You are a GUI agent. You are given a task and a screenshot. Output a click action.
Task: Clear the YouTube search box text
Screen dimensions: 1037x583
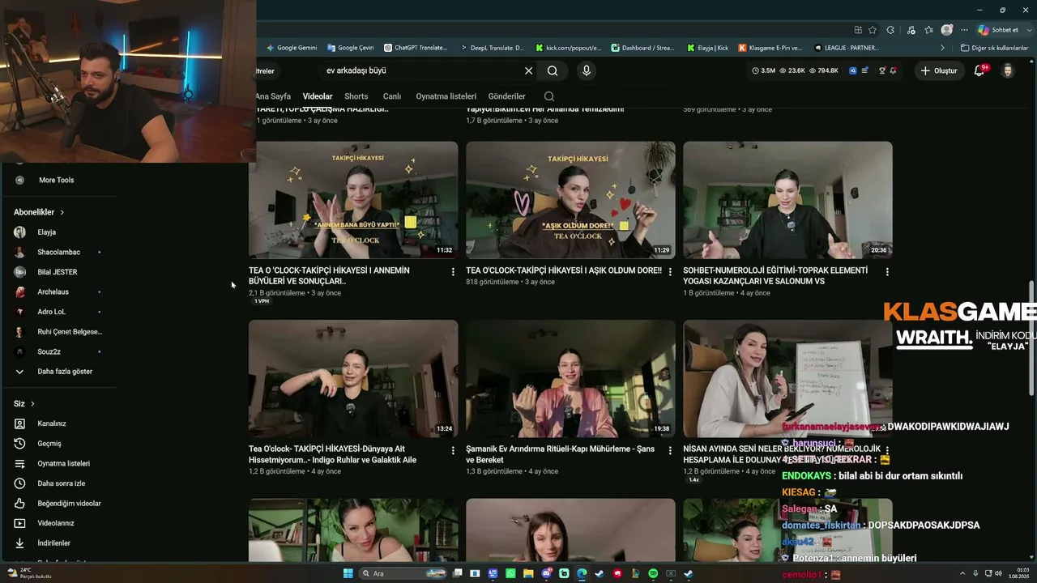529,70
